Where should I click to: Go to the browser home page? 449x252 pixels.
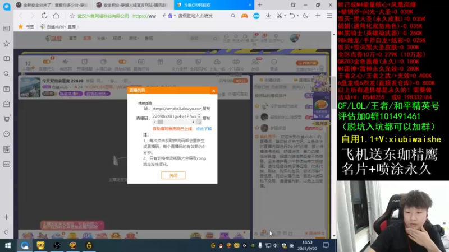(56, 16)
